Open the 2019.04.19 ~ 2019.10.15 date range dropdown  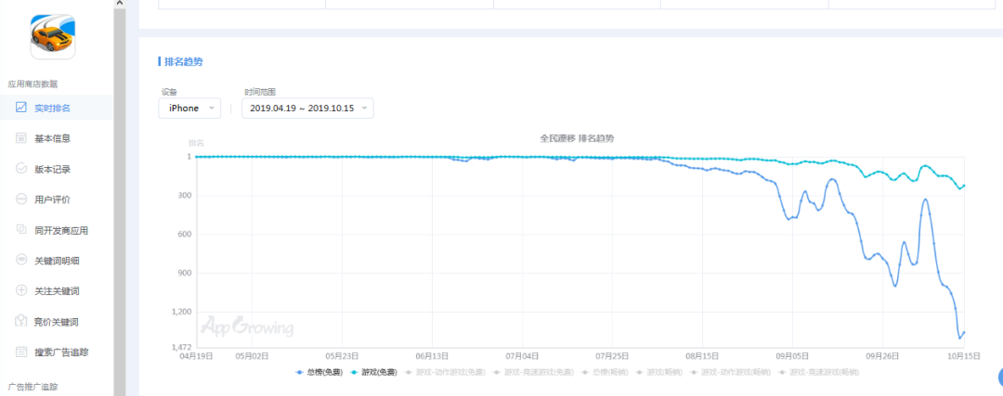click(x=307, y=108)
